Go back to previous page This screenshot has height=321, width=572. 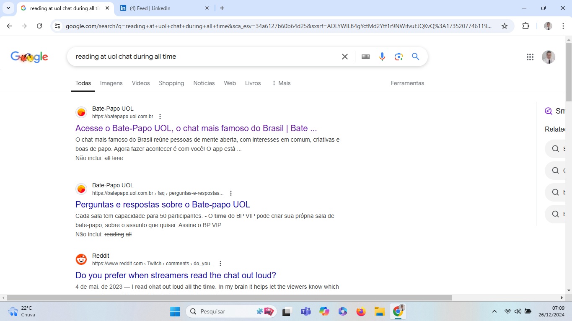(10, 26)
